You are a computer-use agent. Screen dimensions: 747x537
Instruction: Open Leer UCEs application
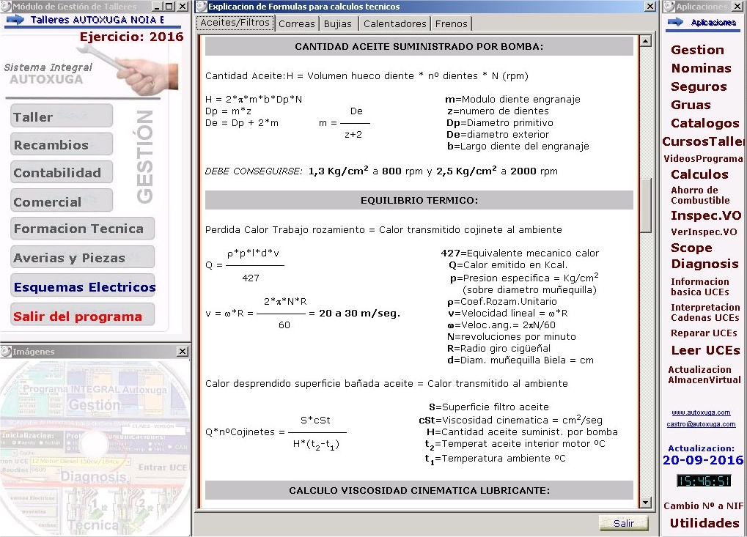(705, 350)
